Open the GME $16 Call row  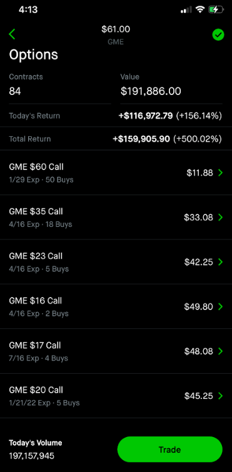tap(116, 306)
